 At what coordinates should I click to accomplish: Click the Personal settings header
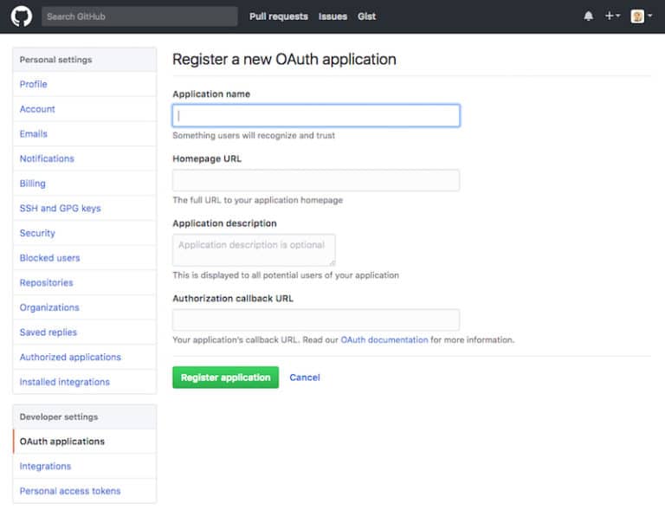85,60
